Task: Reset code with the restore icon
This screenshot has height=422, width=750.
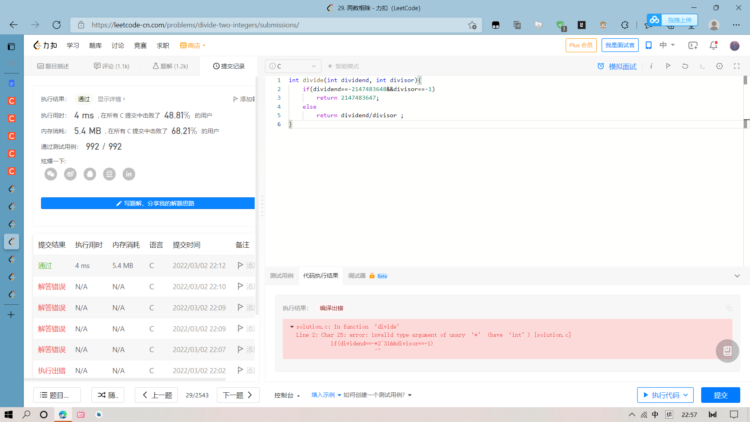Action: [685, 66]
